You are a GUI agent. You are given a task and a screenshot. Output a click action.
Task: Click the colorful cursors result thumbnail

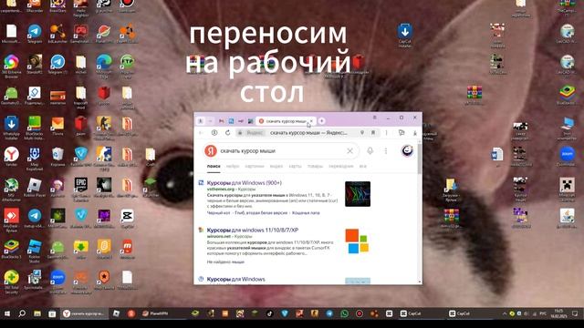coord(358,194)
